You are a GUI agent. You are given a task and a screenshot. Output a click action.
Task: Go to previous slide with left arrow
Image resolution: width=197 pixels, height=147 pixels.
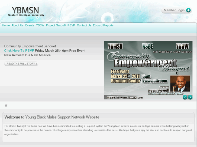click(185, 97)
